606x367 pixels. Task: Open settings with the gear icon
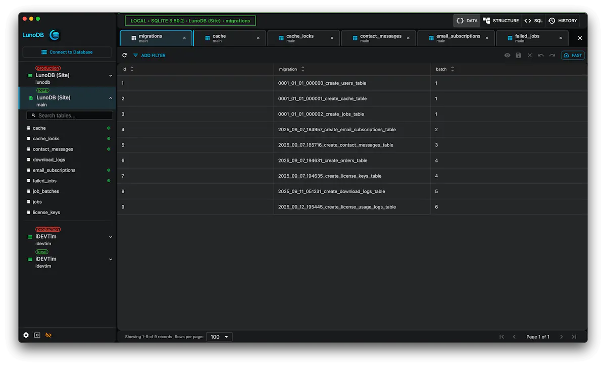point(26,335)
